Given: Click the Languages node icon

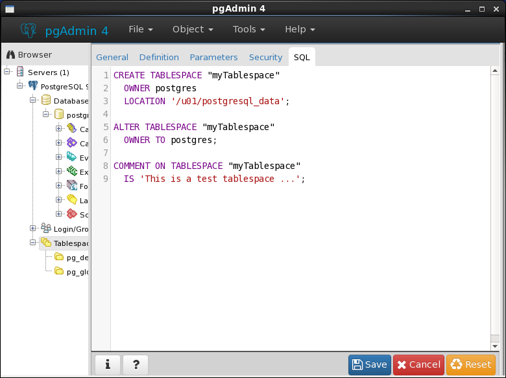Looking at the screenshot, I should tap(71, 199).
